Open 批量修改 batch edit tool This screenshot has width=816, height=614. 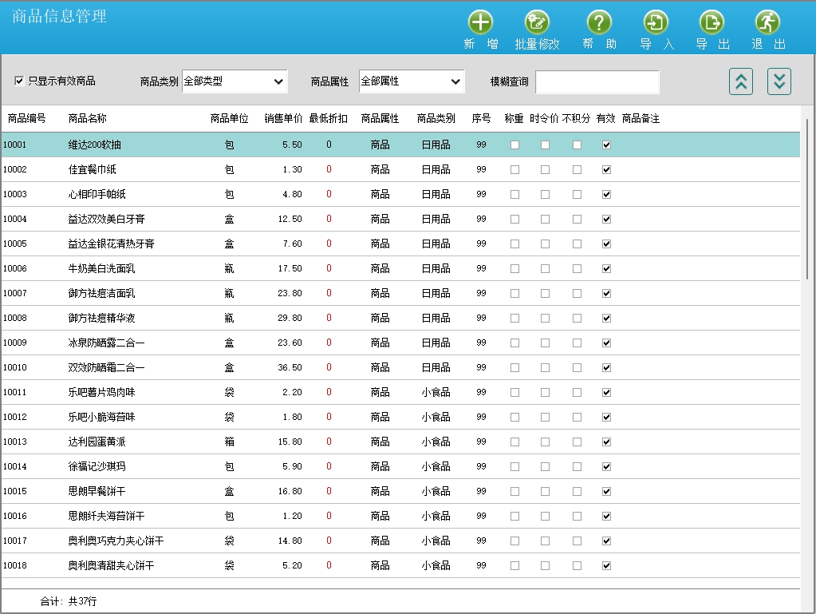click(537, 22)
